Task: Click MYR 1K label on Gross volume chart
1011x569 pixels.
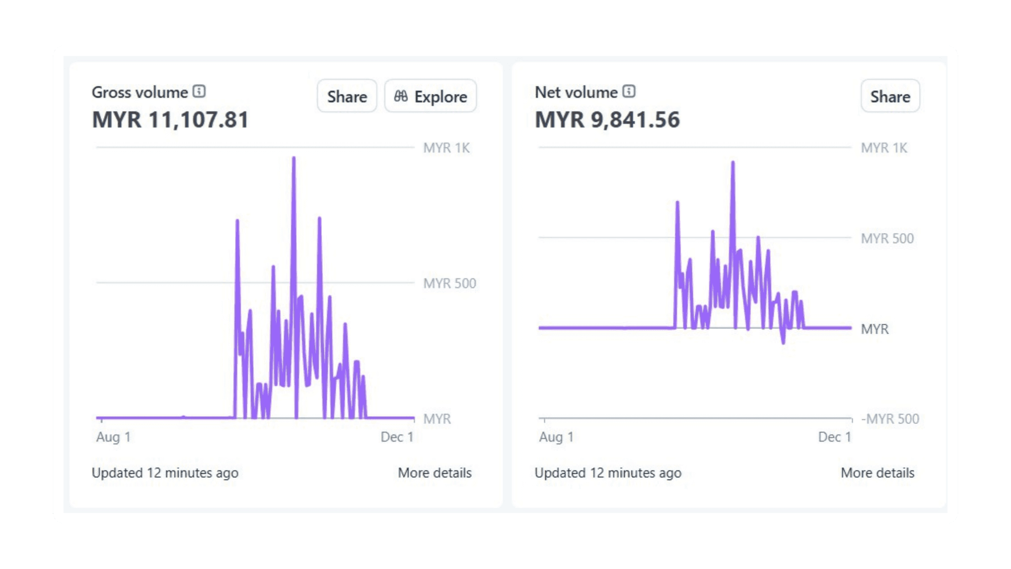Action: pyautogui.click(x=446, y=148)
